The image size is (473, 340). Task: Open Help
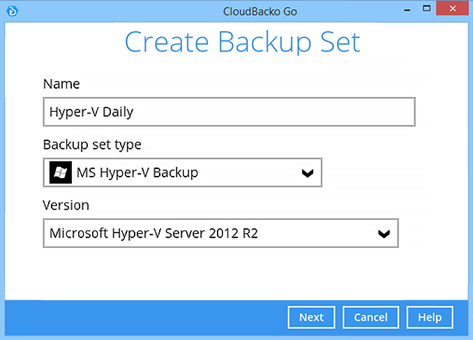(430, 318)
